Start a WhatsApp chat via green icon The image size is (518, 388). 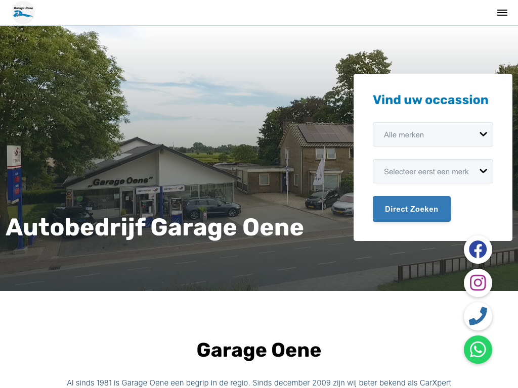click(478, 350)
